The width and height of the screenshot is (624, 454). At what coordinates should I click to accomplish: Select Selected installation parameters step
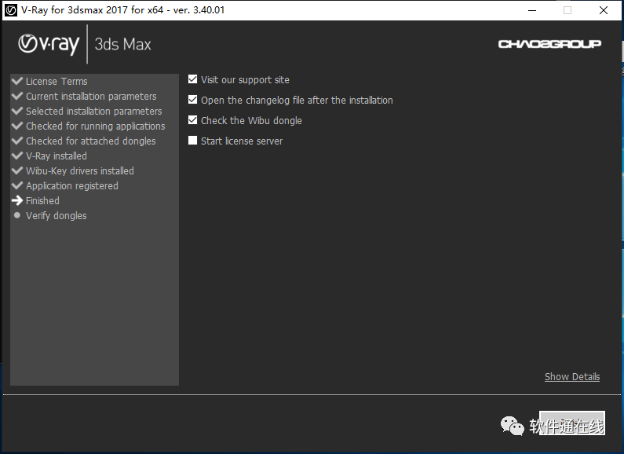click(94, 111)
